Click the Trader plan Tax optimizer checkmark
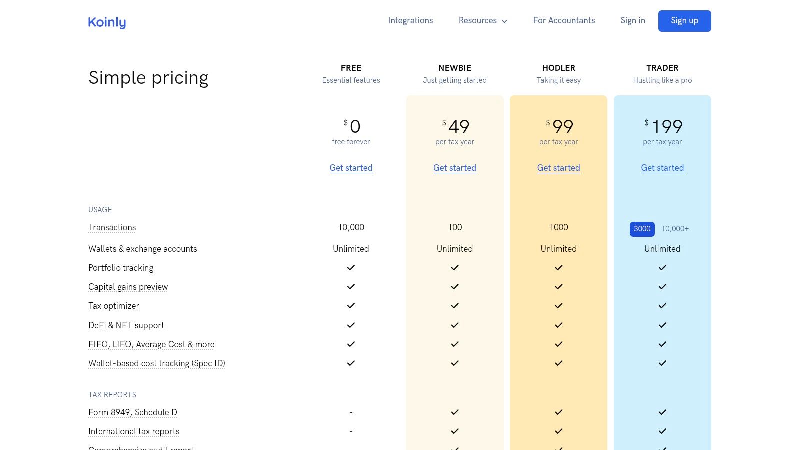800x450 pixels. click(x=662, y=306)
